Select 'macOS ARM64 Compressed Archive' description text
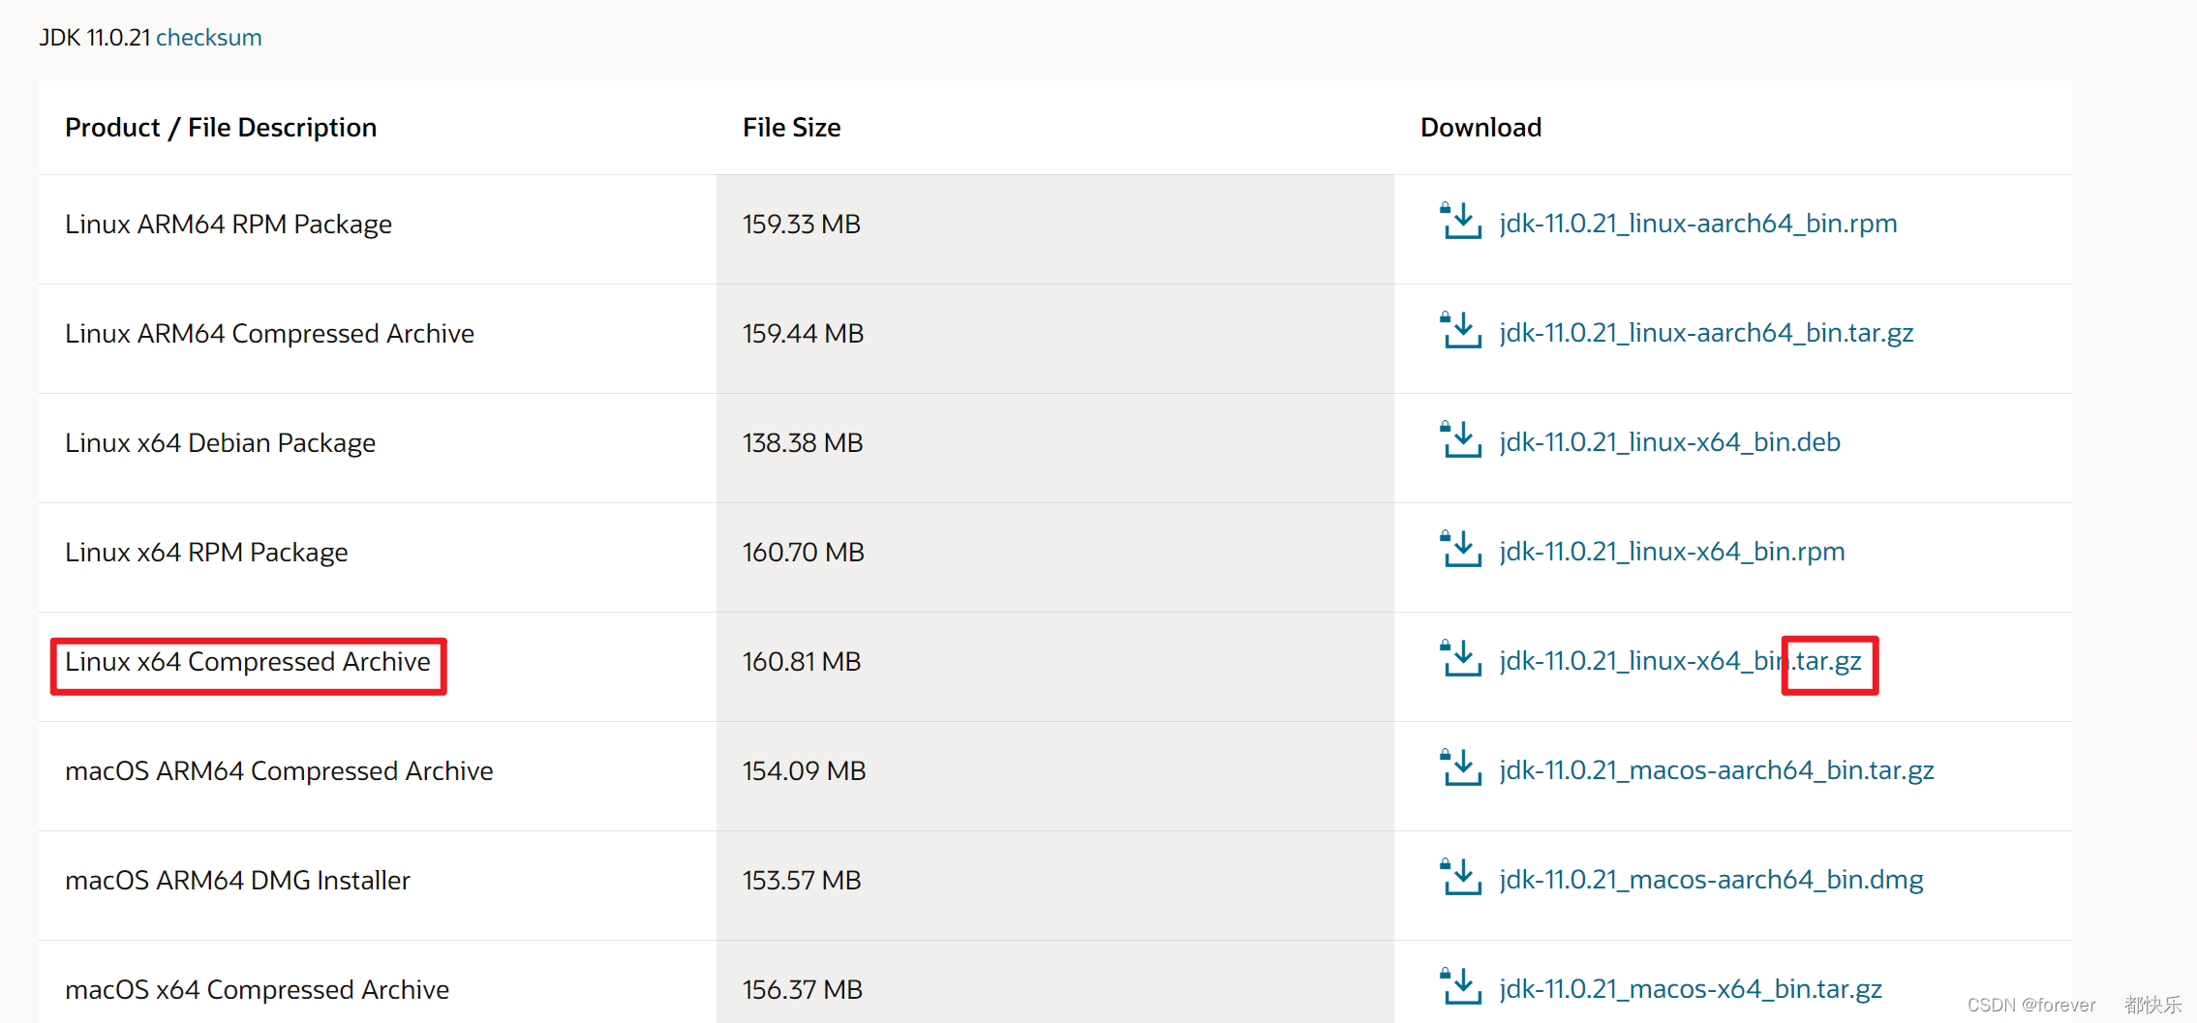The image size is (2197, 1023). coord(279,771)
